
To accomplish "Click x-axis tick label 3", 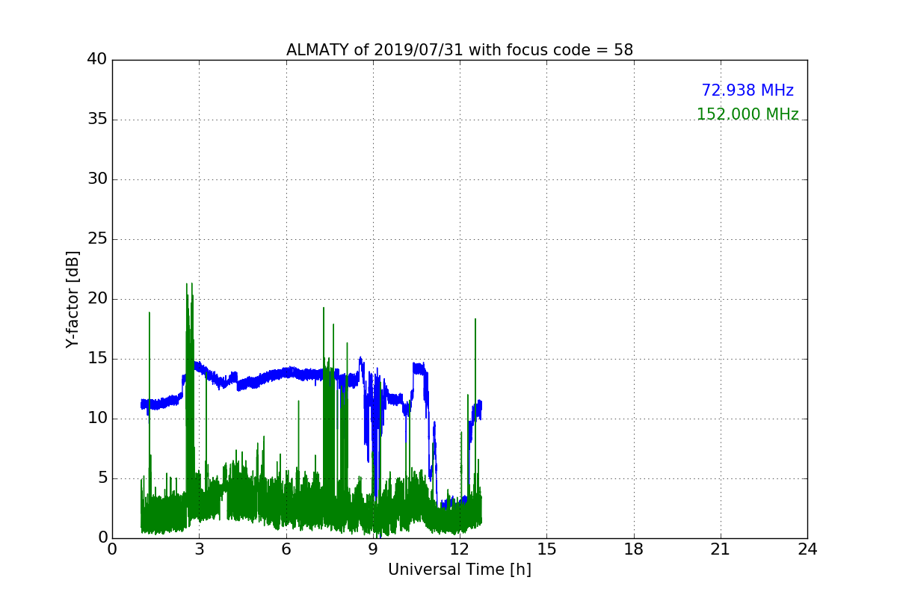I will (x=199, y=549).
